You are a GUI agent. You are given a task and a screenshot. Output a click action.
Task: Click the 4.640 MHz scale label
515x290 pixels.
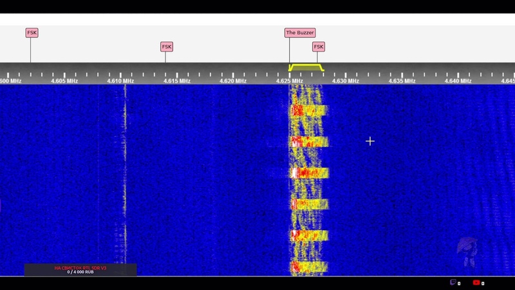point(458,81)
